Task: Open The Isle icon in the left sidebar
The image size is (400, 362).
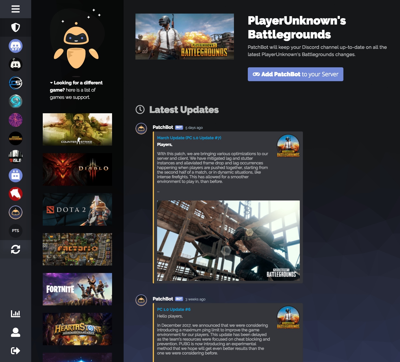Action: (16, 157)
